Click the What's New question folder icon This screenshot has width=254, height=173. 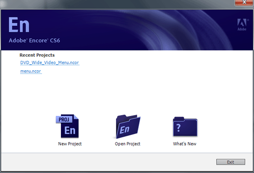pos(185,126)
